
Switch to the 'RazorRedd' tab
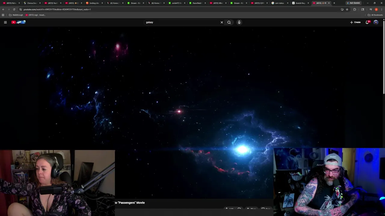(x=197, y=3)
